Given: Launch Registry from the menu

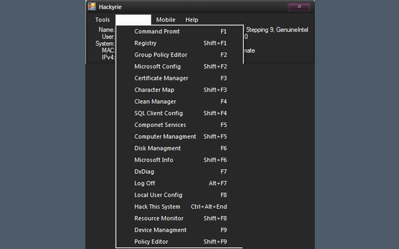Looking at the screenshot, I should (145, 43).
